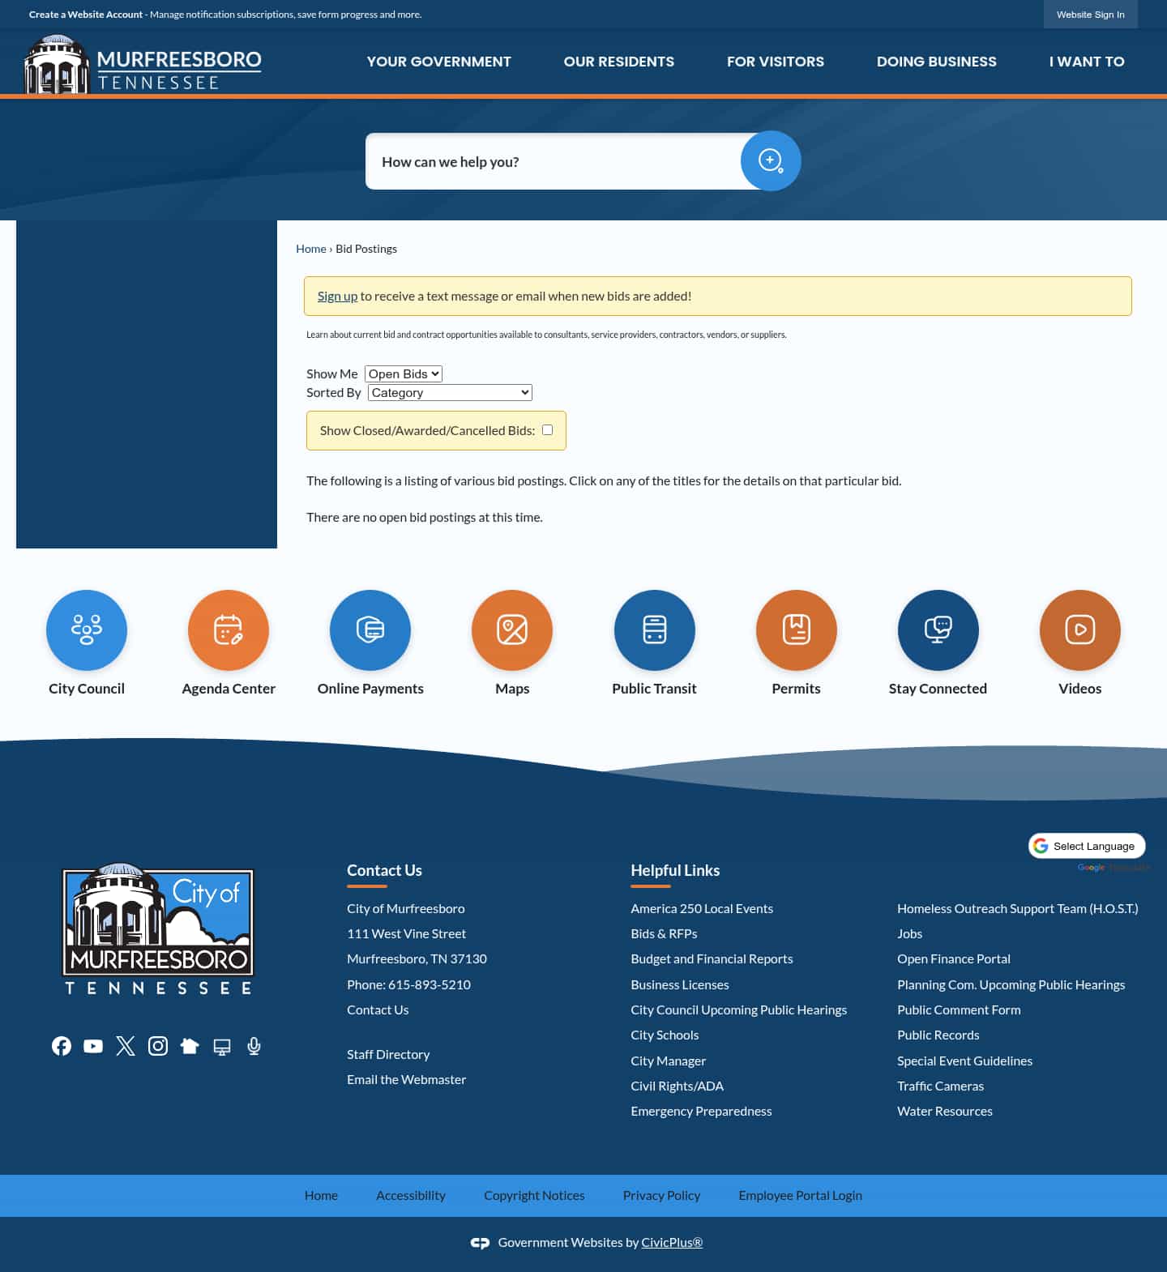Open City Manager link

point(669,1061)
